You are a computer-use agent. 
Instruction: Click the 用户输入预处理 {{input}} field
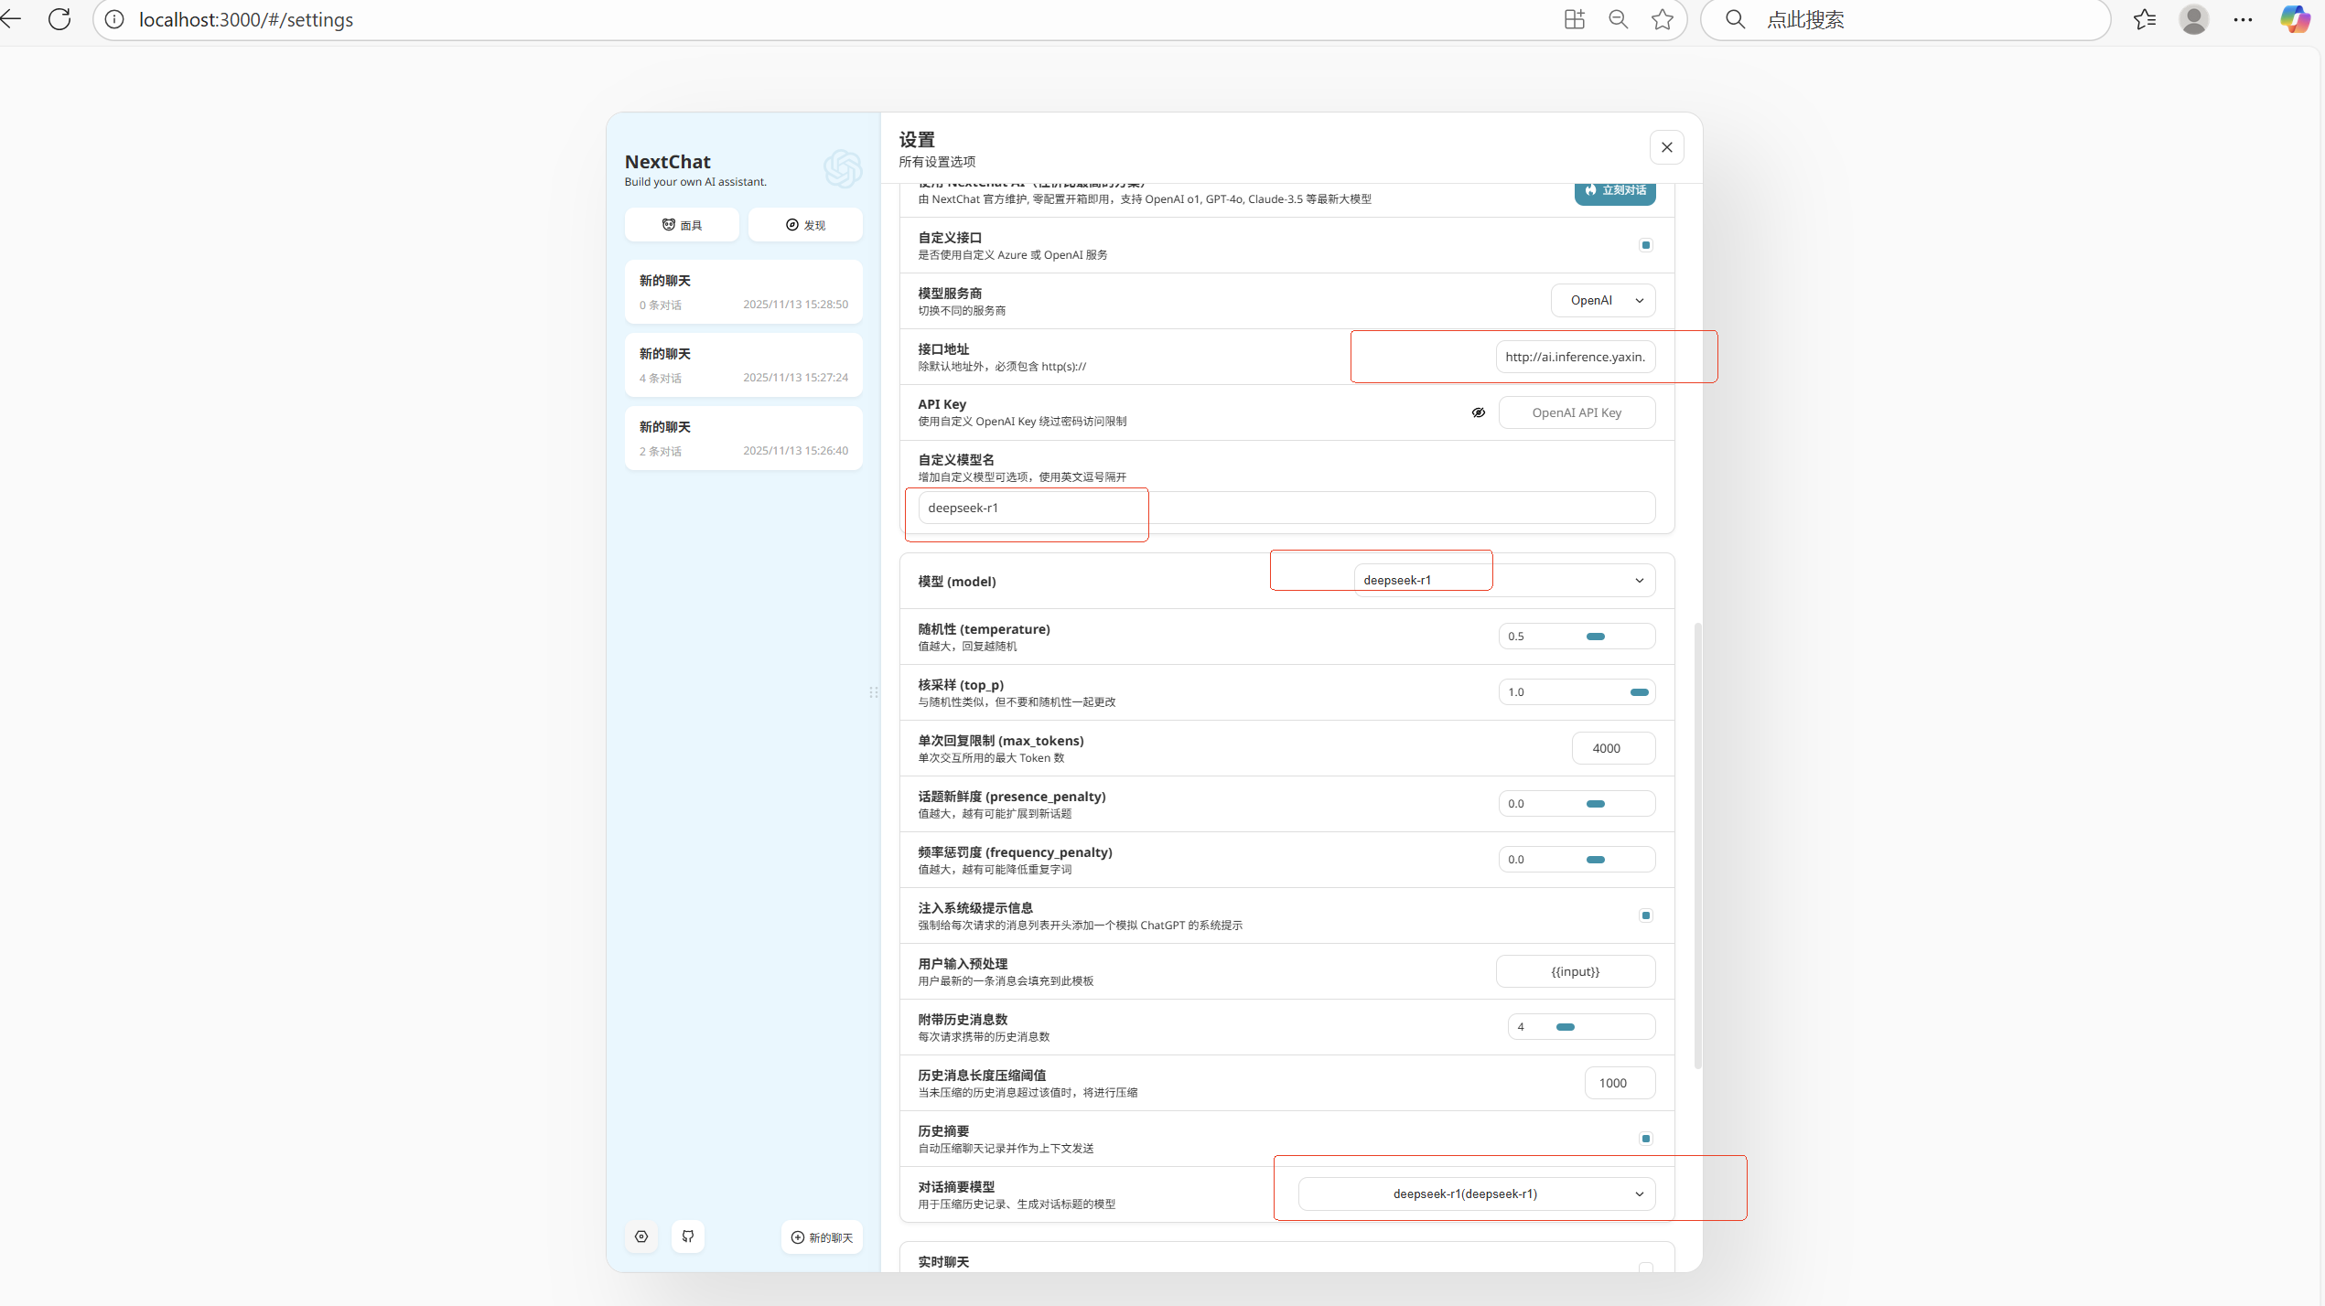coord(1576,971)
